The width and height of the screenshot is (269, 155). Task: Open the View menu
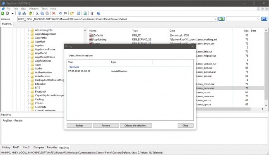click(x=23, y=9)
